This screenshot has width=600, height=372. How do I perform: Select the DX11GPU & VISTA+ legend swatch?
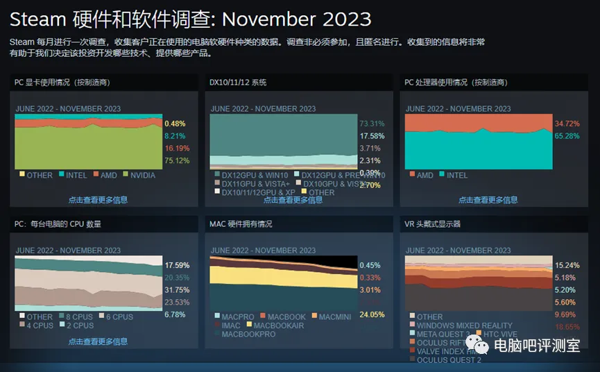coord(217,183)
